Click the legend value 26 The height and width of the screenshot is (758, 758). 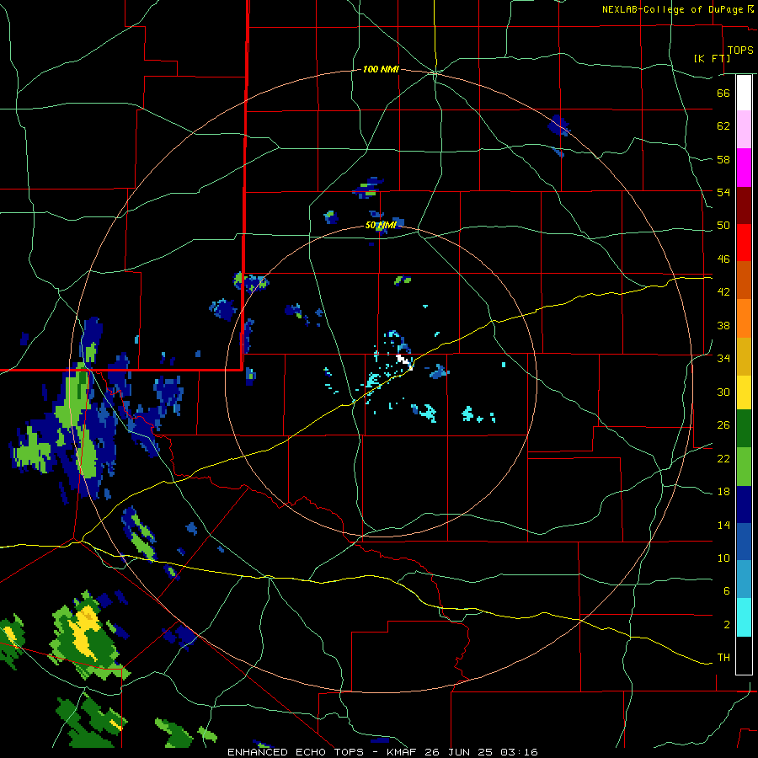click(x=723, y=425)
